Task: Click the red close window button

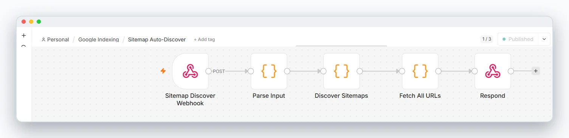Action: pos(24,22)
